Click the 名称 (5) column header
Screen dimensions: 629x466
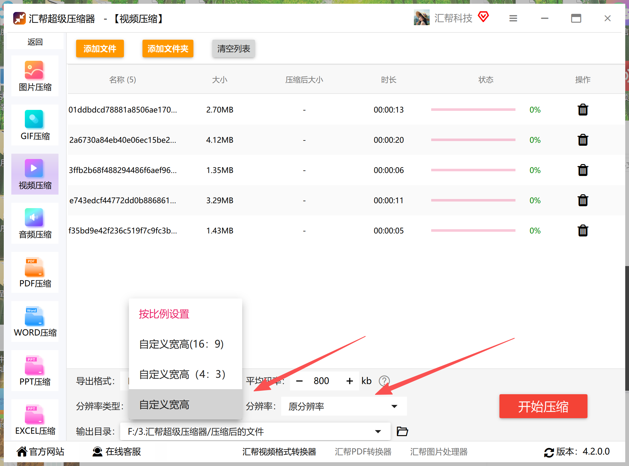pyautogui.click(x=123, y=80)
